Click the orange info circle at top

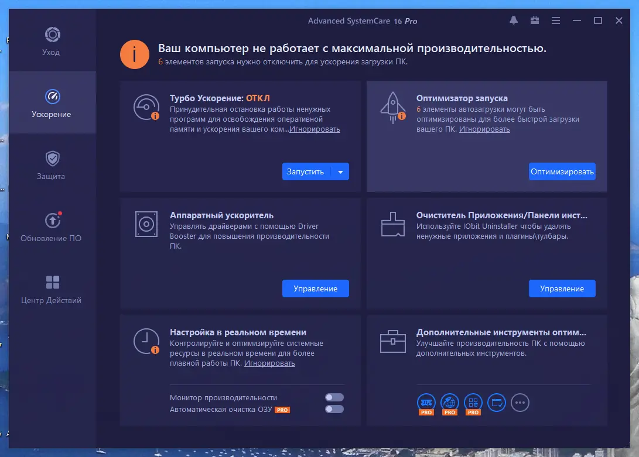[135, 54]
